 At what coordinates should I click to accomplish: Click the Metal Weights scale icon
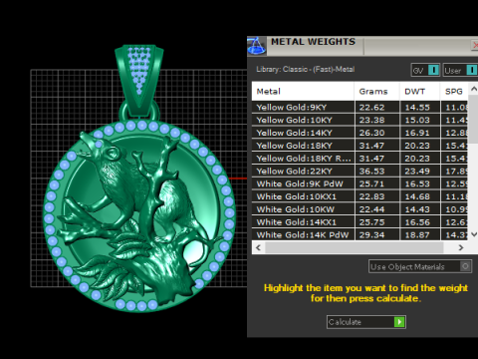click(x=257, y=46)
